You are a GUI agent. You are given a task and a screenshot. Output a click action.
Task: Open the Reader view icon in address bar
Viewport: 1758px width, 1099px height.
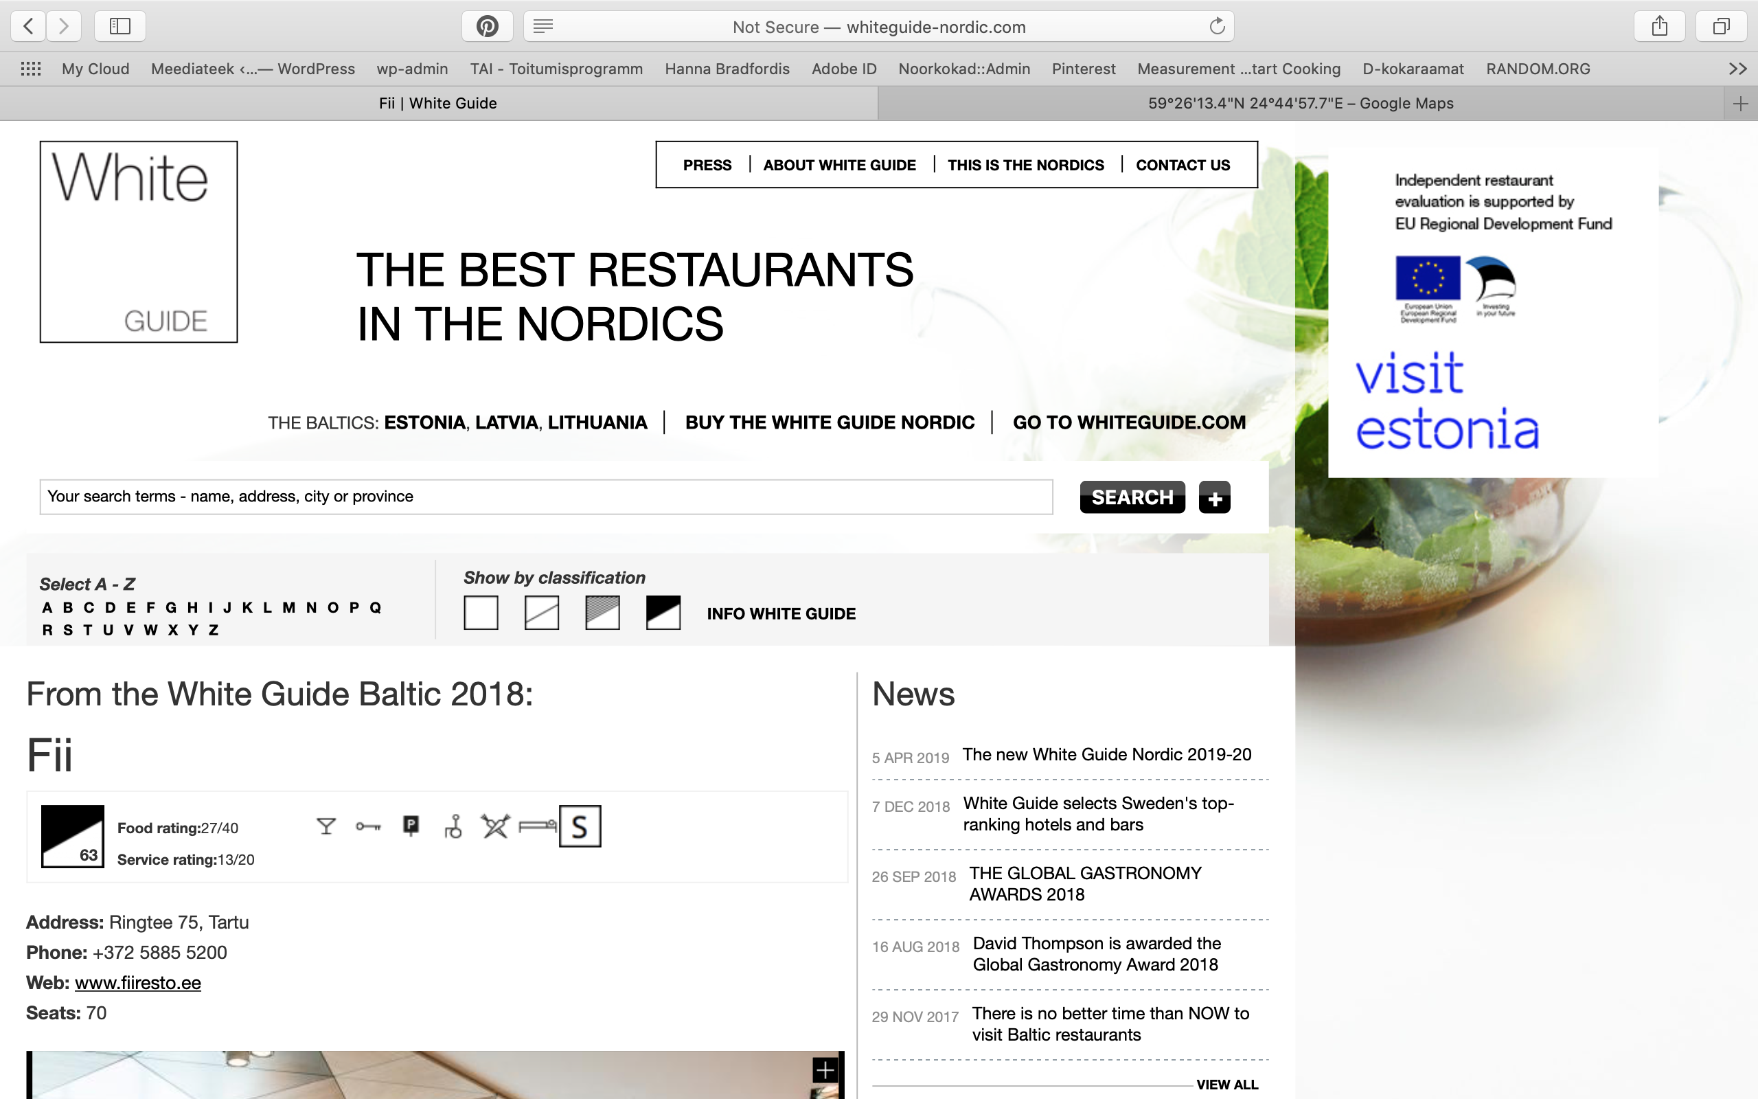tap(543, 27)
